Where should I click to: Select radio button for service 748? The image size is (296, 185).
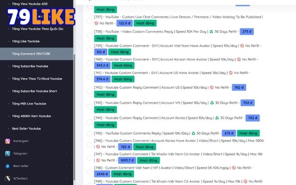[89, 172]
